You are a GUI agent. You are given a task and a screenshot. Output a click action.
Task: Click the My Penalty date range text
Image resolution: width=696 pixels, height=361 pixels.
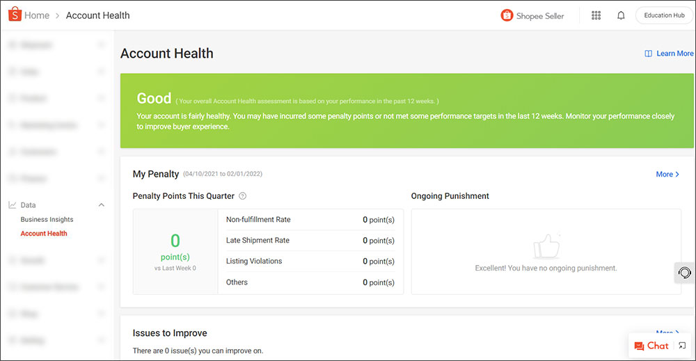coord(223,174)
